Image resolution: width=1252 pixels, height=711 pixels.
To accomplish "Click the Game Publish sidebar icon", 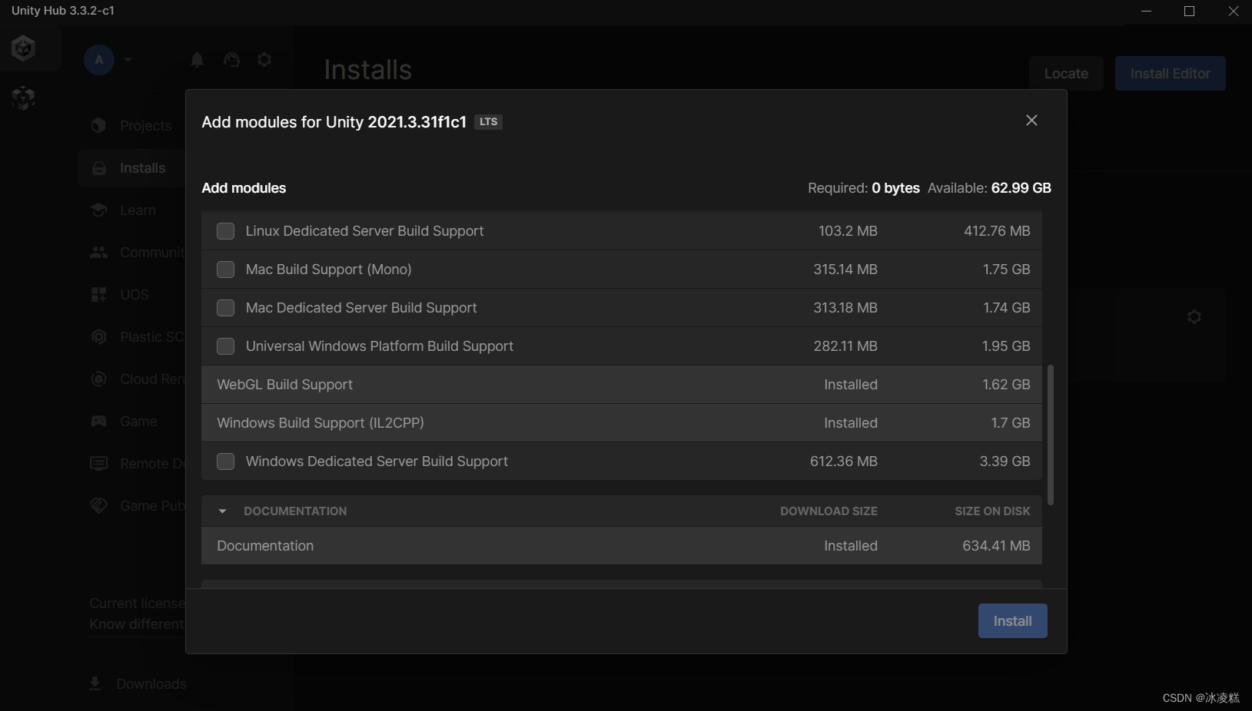I will [x=98, y=506].
